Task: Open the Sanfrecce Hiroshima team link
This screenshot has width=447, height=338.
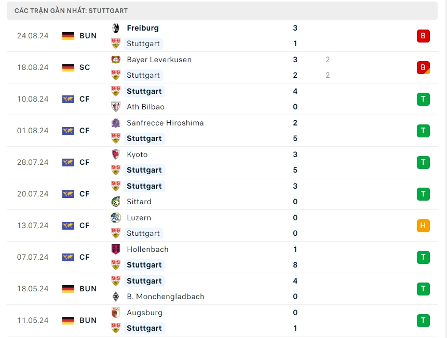Action: point(165,123)
